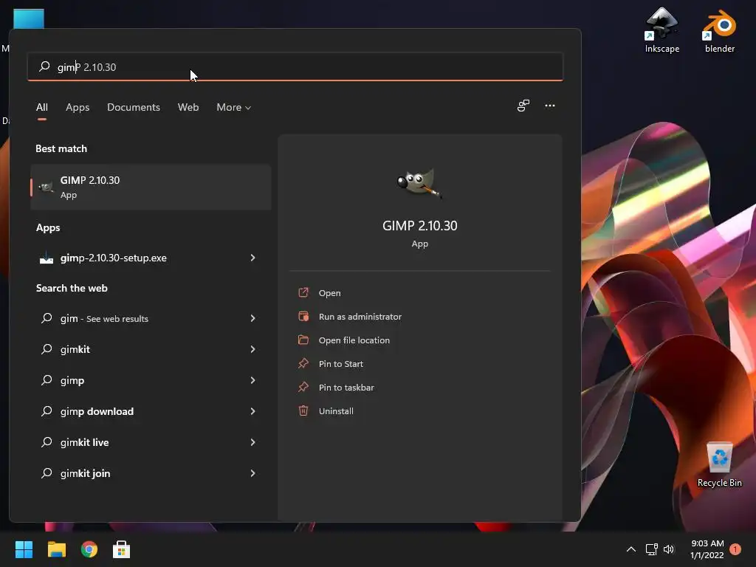Open search feedback/share icon near the ellipsis

[x=523, y=106]
